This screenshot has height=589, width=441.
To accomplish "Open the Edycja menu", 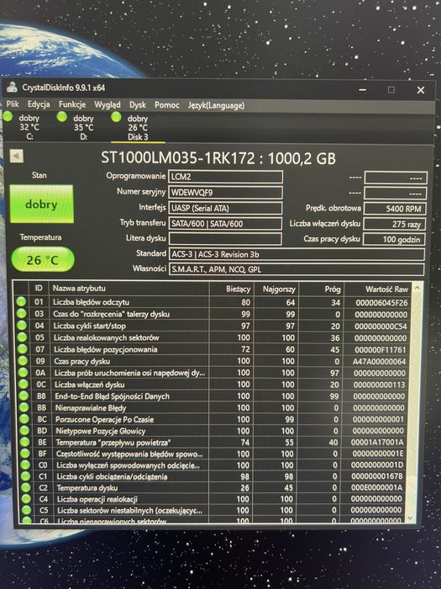I will coord(39,104).
